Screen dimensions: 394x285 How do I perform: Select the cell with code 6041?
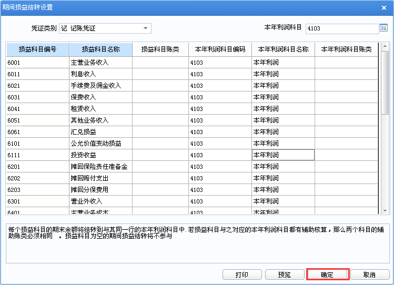coord(38,109)
